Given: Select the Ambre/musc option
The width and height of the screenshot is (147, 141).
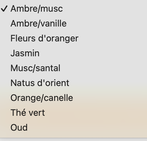Looking at the screenshot, I should (73, 9).
